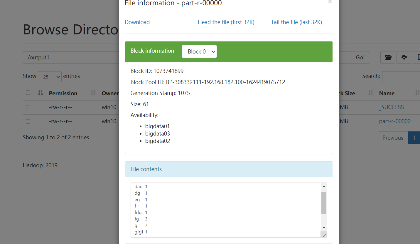Image resolution: width=420 pixels, height=244 pixels.
Task: Click the file contents scrollbar thumb
Action: point(324,203)
